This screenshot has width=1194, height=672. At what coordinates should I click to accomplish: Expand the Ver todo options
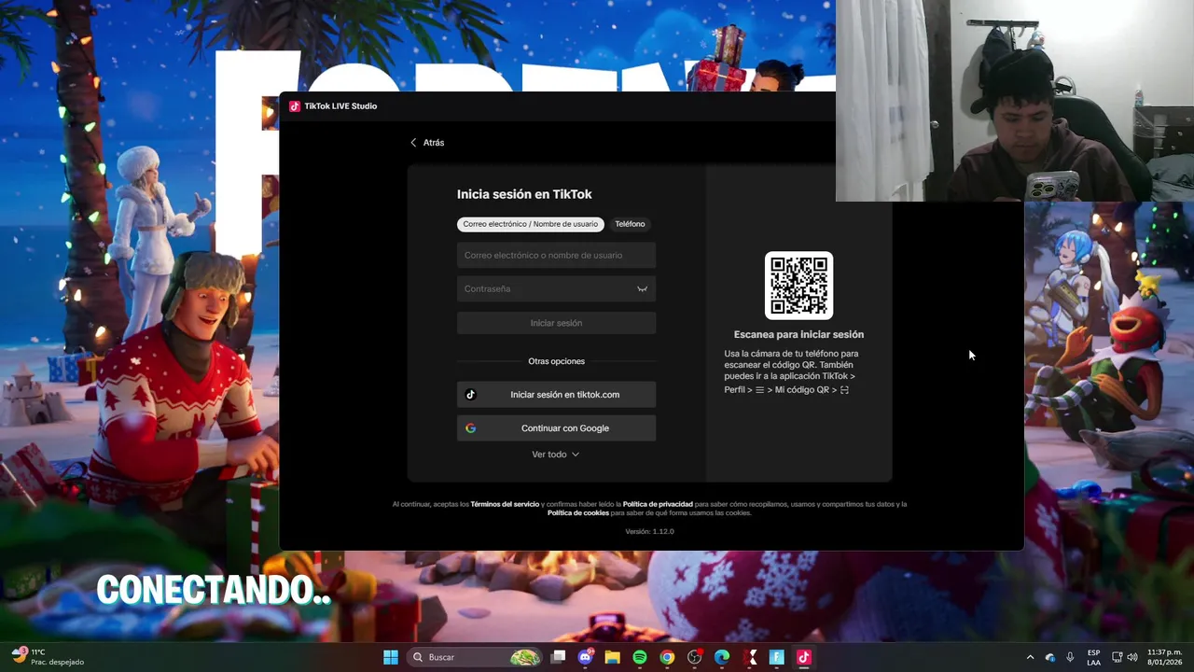556,455
